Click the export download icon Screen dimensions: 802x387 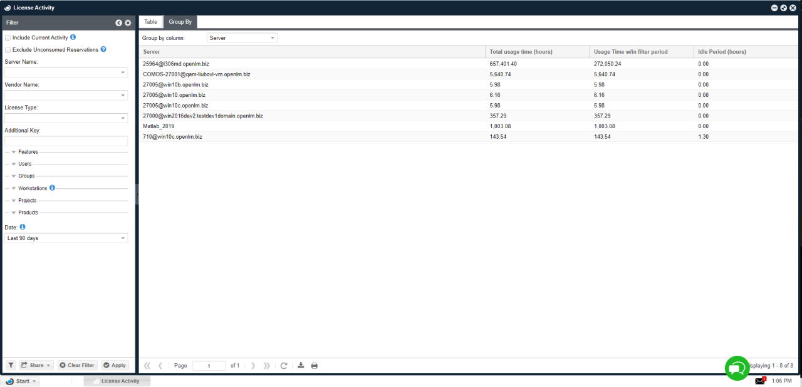point(301,365)
